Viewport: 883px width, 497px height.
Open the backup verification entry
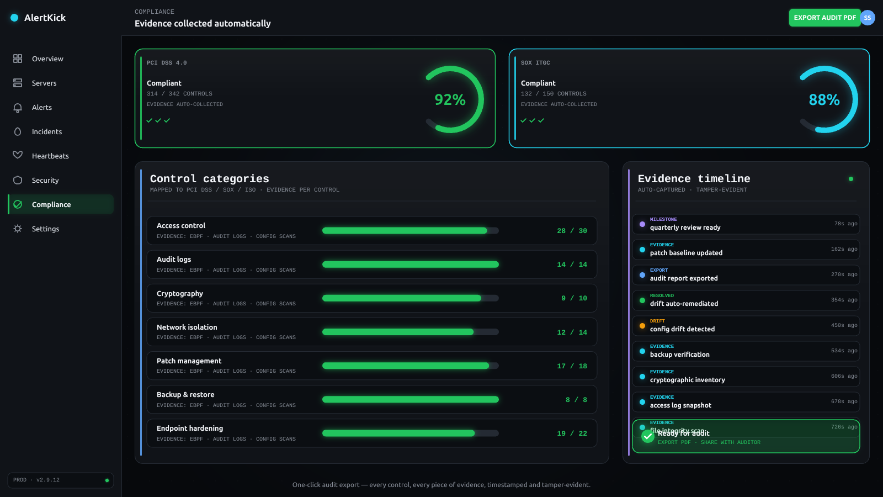click(x=746, y=351)
